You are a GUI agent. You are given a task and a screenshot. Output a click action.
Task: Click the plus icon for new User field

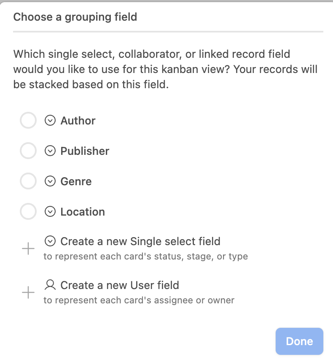[28, 293]
